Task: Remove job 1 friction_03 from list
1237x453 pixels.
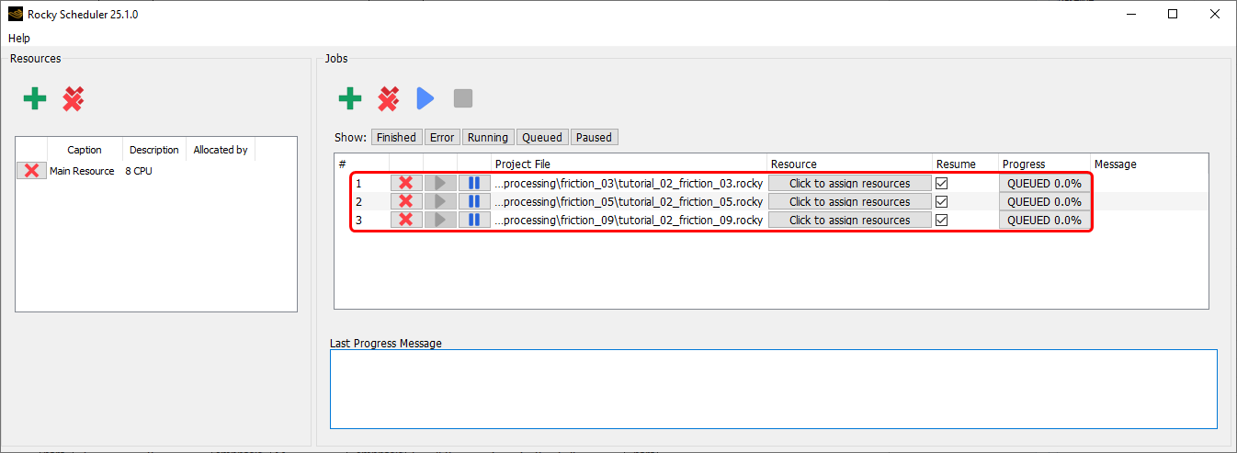Action: [x=406, y=183]
